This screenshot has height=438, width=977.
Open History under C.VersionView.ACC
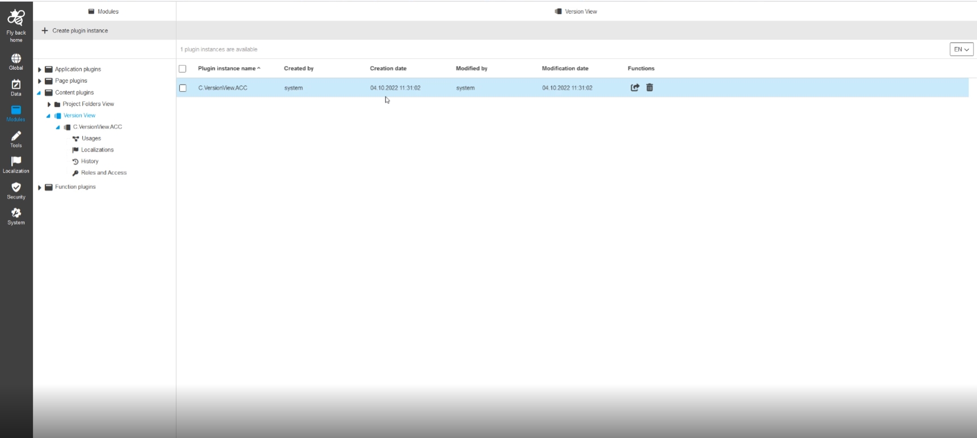click(90, 162)
